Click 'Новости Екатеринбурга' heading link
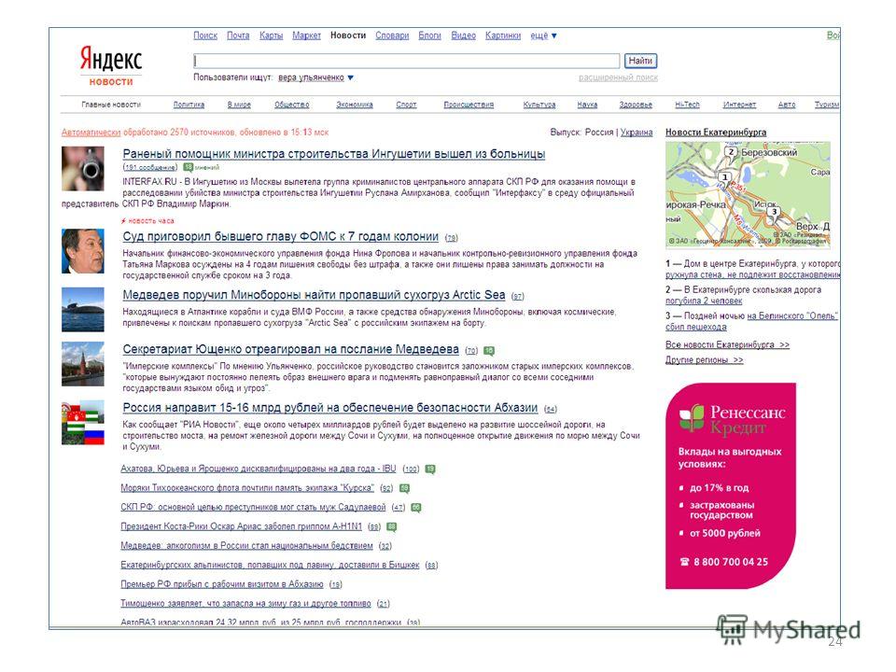 [x=716, y=132]
